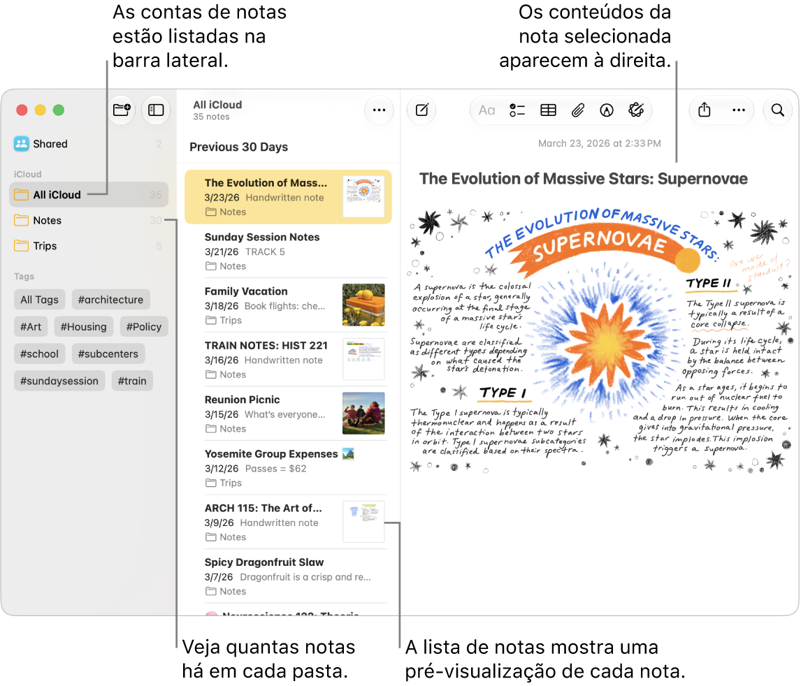Image resolution: width=801 pixels, height=686 pixels.
Task: Click the TRAIN NOTES preview thumbnail
Action: tap(363, 359)
